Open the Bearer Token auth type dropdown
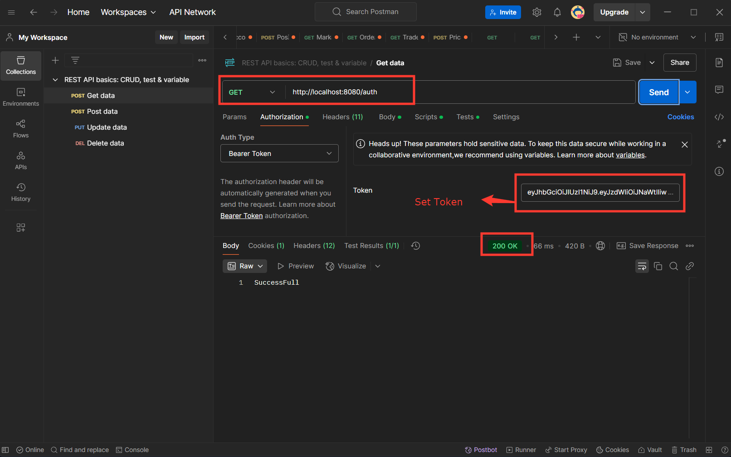Image resolution: width=731 pixels, height=457 pixels. tap(279, 153)
